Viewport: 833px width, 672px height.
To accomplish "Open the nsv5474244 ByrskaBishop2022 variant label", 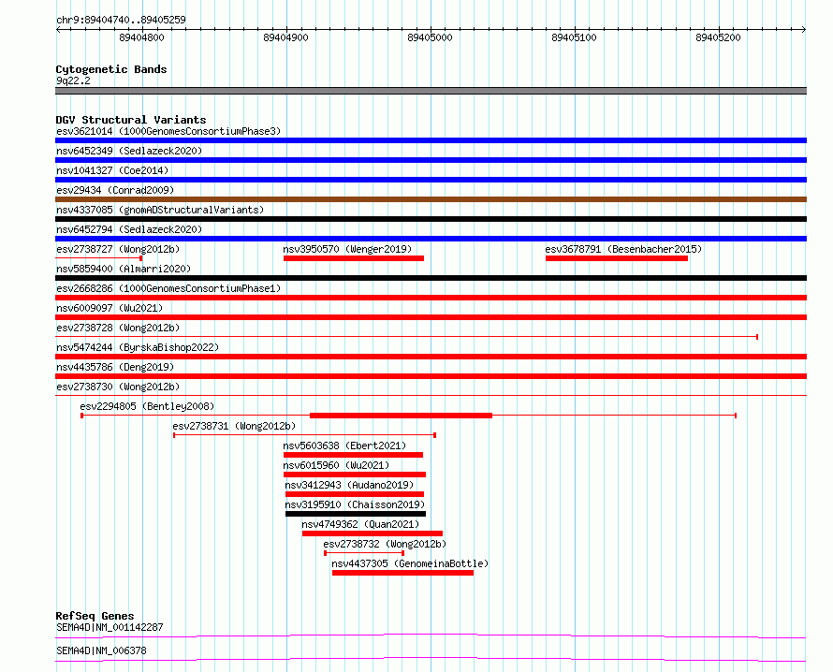I will (x=138, y=347).
